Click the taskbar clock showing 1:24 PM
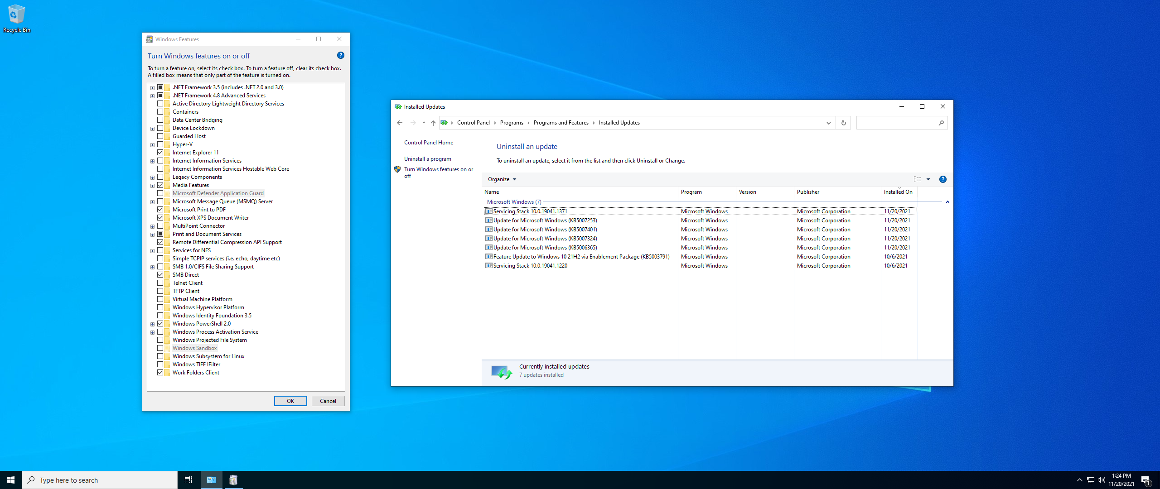The width and height of the screenshot is (1160, 489). pyautogui.click(x=1121, y=480)
